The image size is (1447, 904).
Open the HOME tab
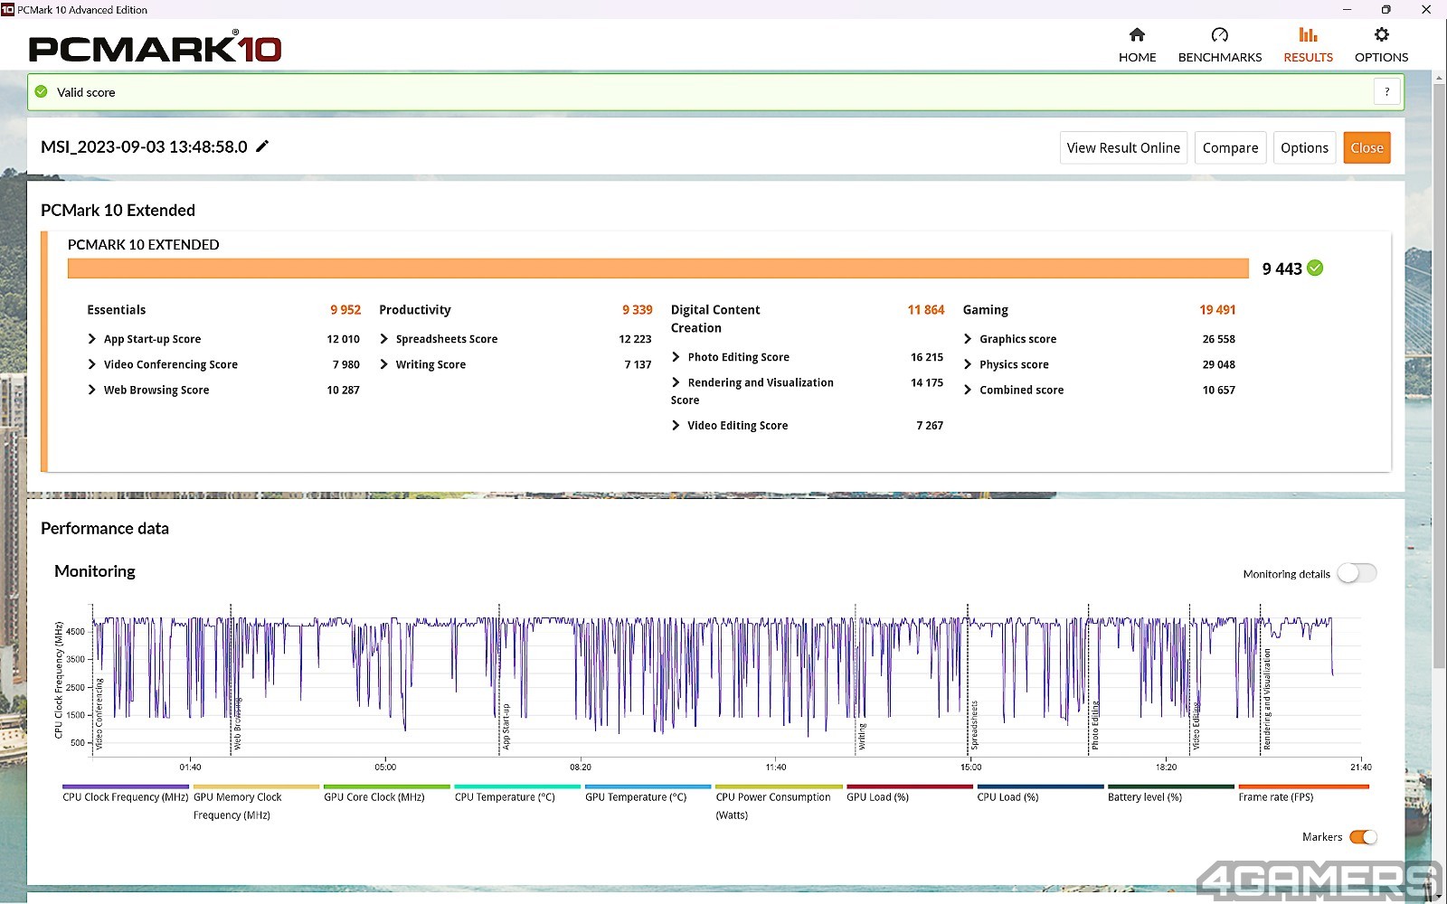click(x=1137, y=45)
